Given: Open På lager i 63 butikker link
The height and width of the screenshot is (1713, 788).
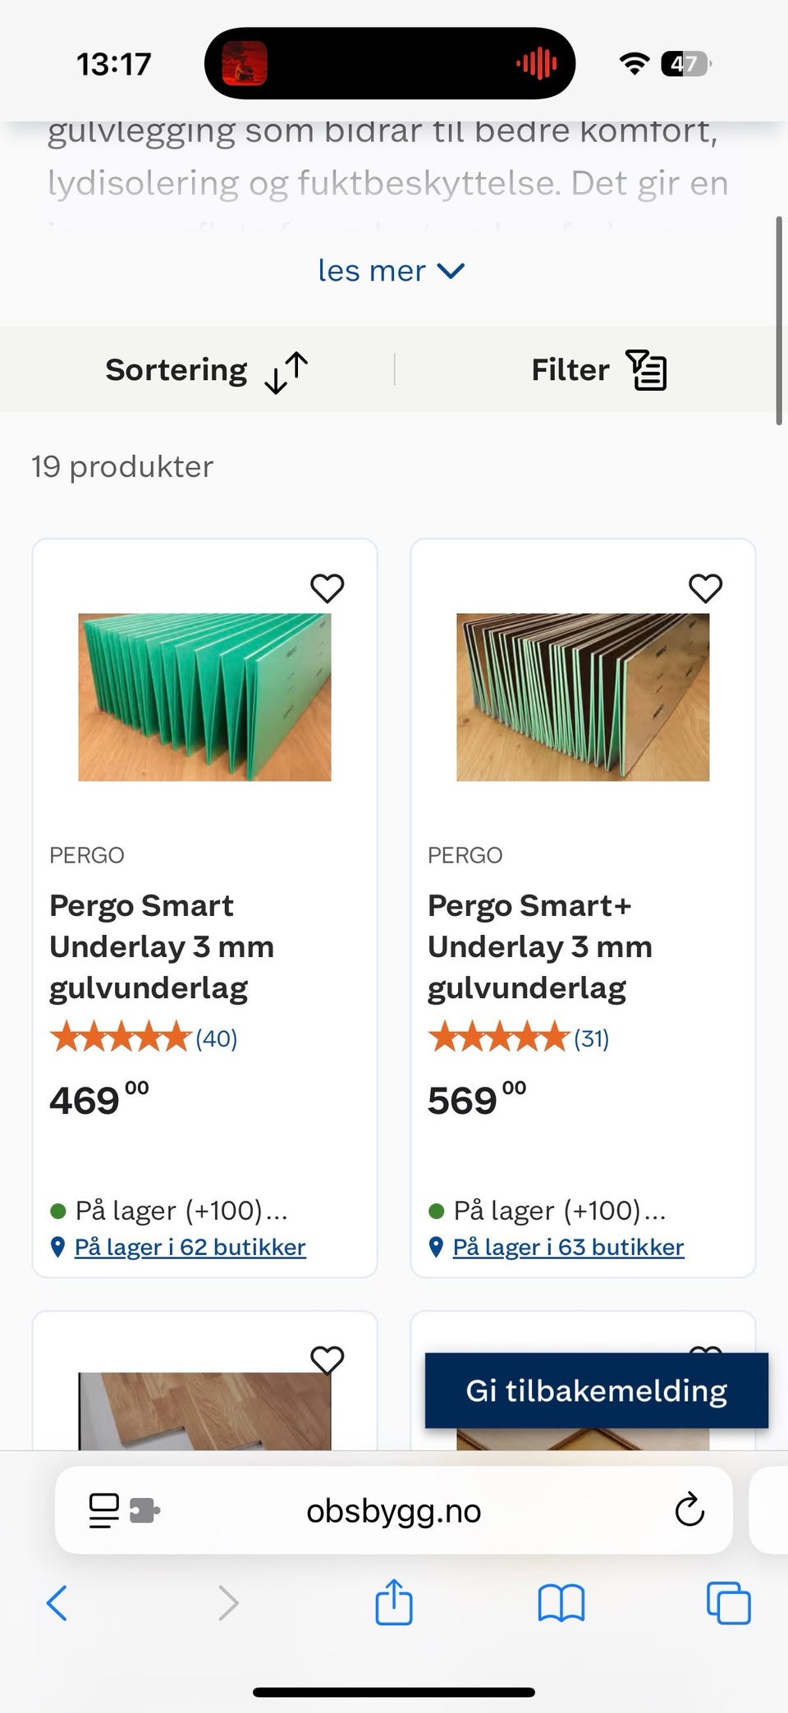Looking at the screenshot, I should 568,1248.
